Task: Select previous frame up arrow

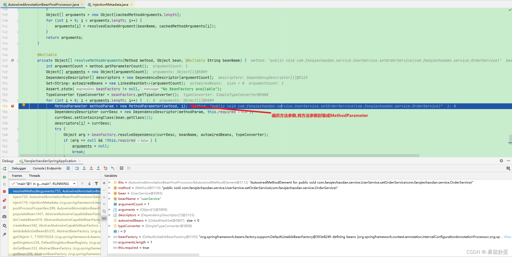Action: (x=82, y=184)
